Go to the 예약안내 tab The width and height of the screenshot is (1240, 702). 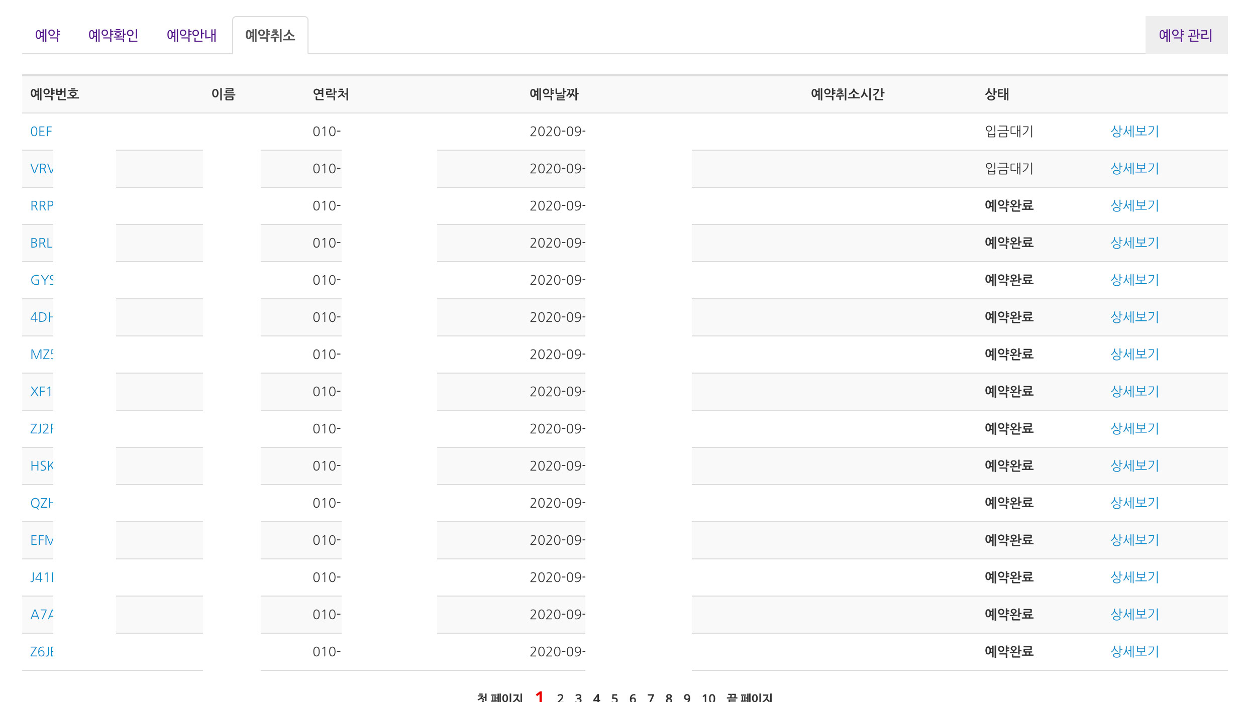[191, 35]
